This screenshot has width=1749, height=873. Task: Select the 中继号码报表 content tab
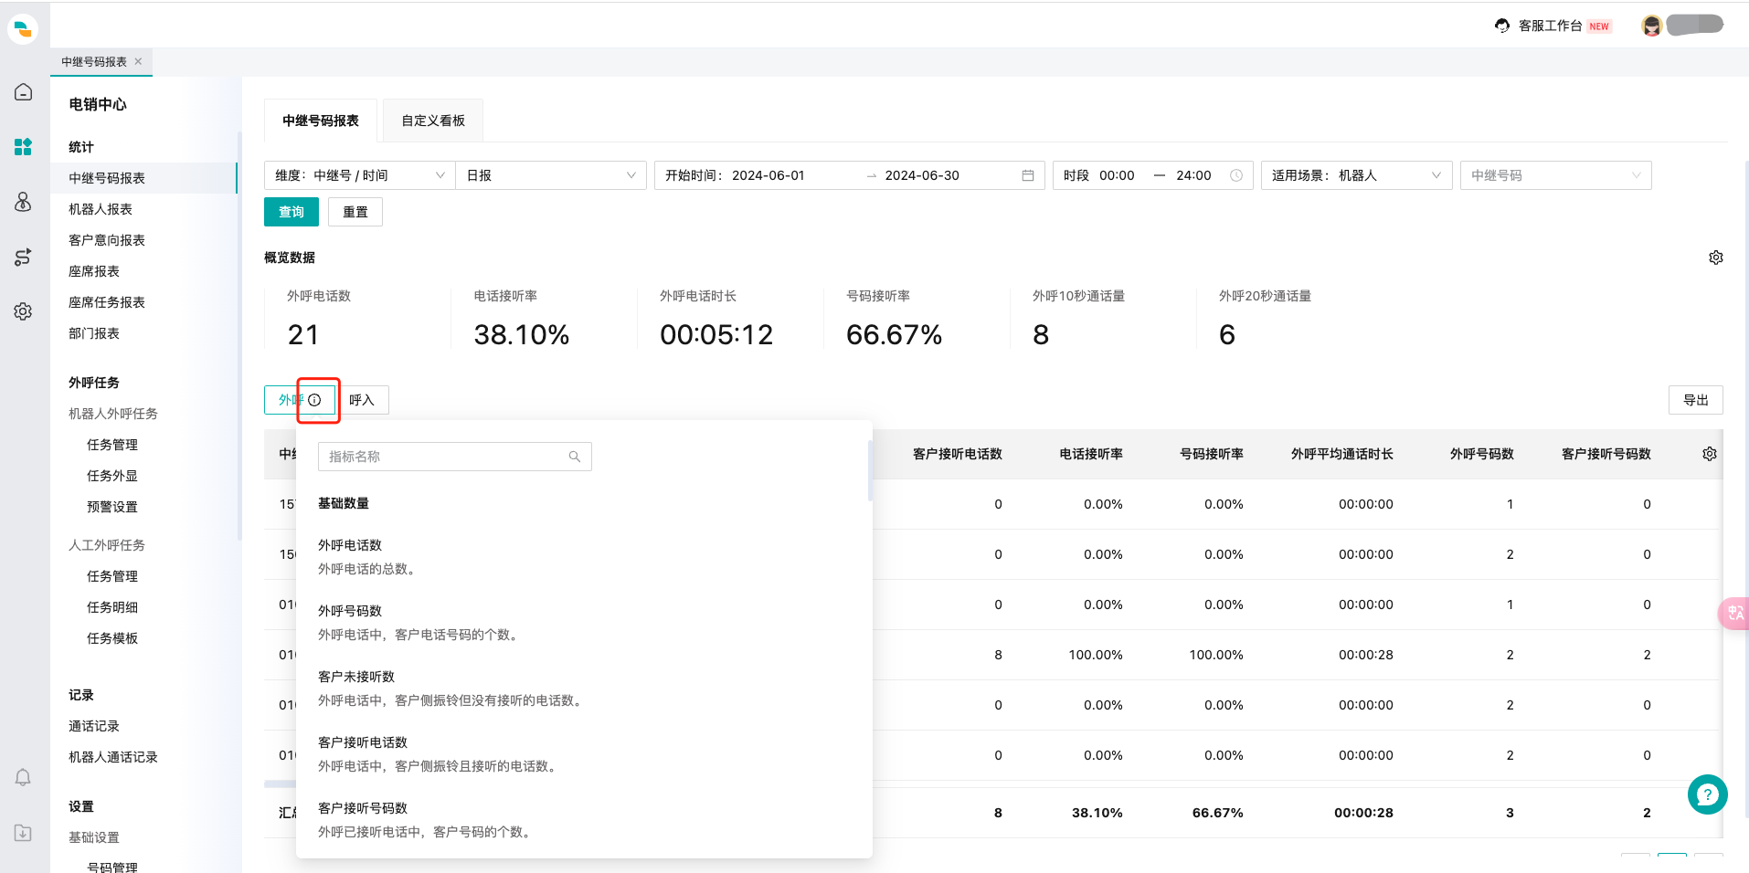click(321, 121)
